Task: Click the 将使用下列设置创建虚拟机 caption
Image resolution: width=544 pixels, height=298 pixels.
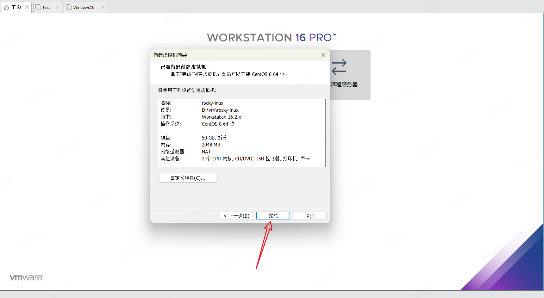Action: point(187,90)
